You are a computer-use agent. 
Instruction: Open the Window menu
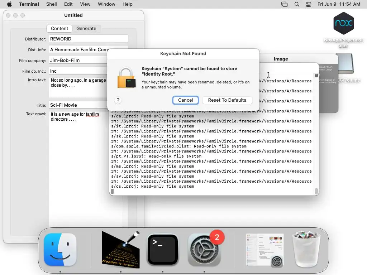[x=106, y=4]
